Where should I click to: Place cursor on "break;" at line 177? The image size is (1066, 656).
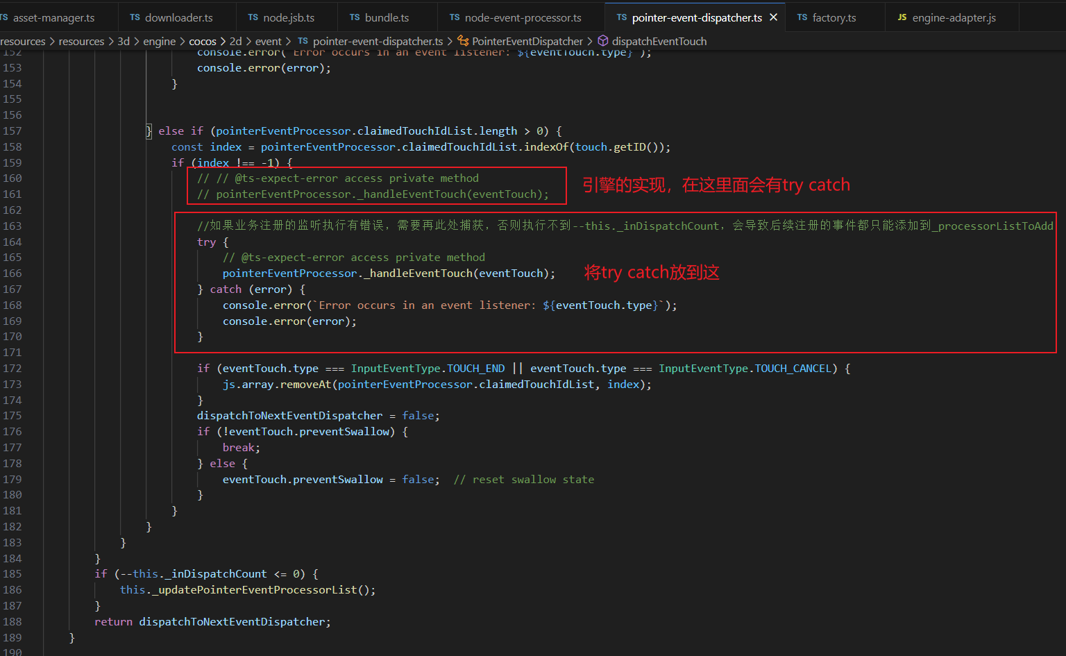pyautogui.click(x=242, y=448)
